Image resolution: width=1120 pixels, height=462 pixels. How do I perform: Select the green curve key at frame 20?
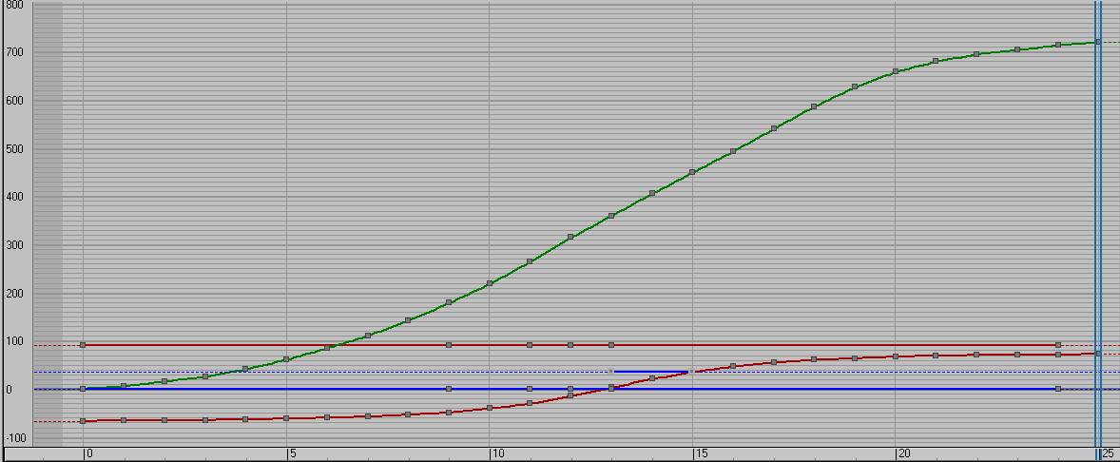[x=896, y=71]
